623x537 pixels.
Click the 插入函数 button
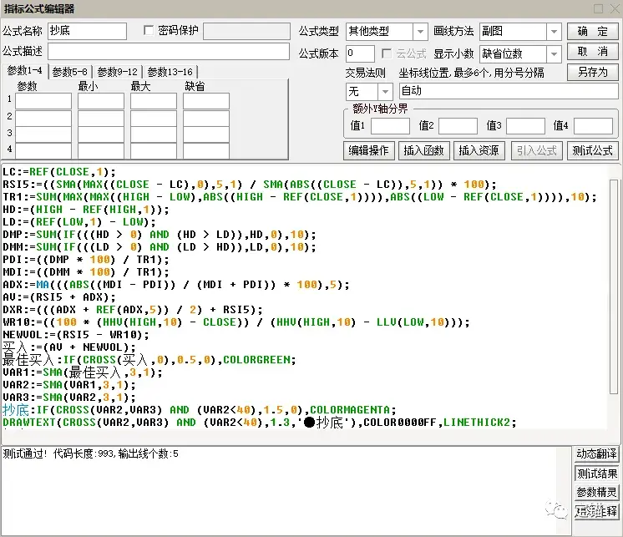(x=423, y=150)
